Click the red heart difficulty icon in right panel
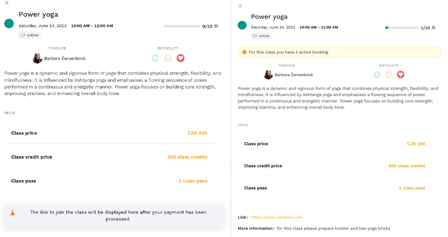The width and height of the screenshot is (448, 237). click(400, 75)
